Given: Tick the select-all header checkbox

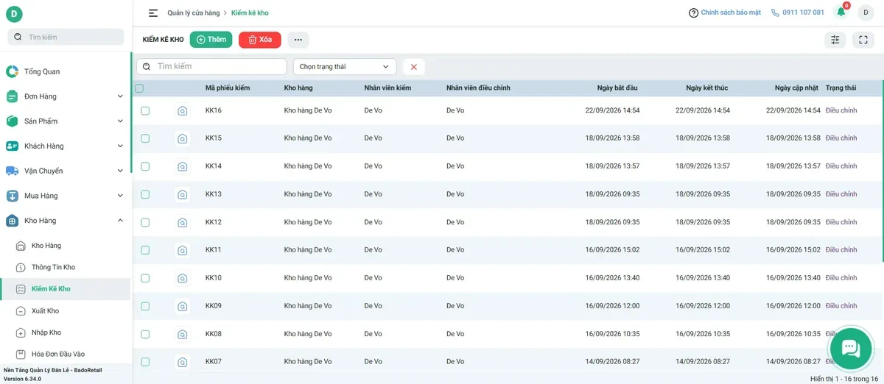Looking at the screenshot, I should (139, 88).
